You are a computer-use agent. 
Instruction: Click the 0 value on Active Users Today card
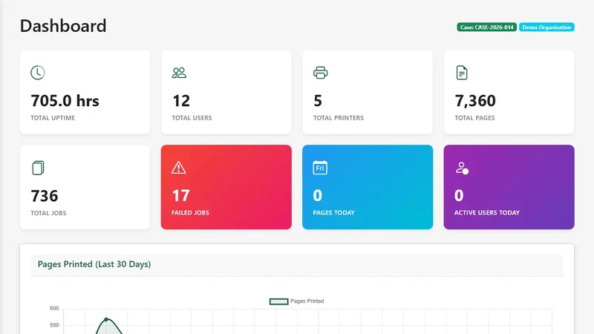(459, 195)
